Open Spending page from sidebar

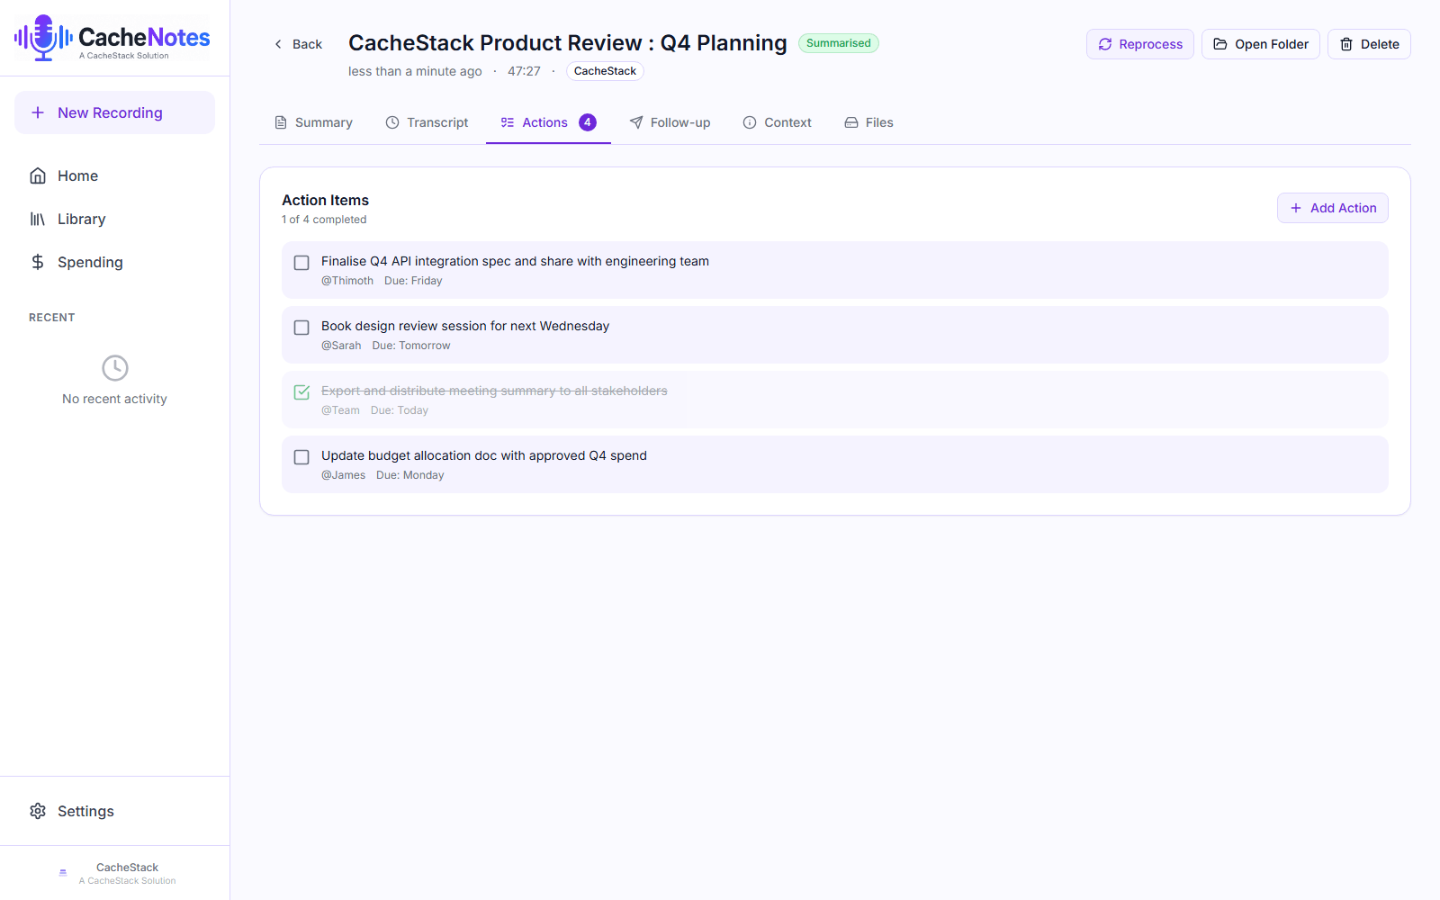click(114, 262)
